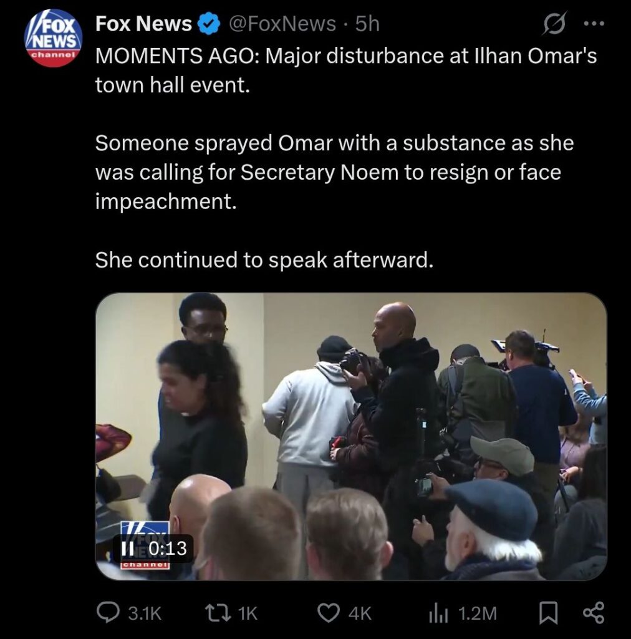Open the three-dot more options menu
Viewport: 631px width, 639px height.
click(594, 24)
